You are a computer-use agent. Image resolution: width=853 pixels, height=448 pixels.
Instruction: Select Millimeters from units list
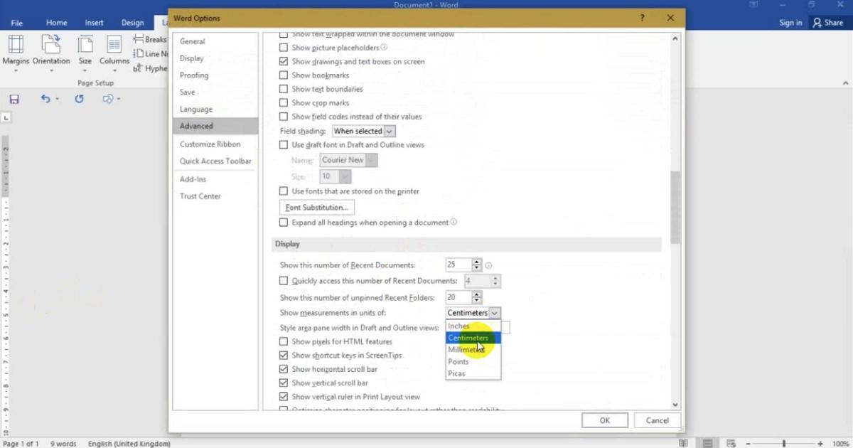tap(473, 350)
